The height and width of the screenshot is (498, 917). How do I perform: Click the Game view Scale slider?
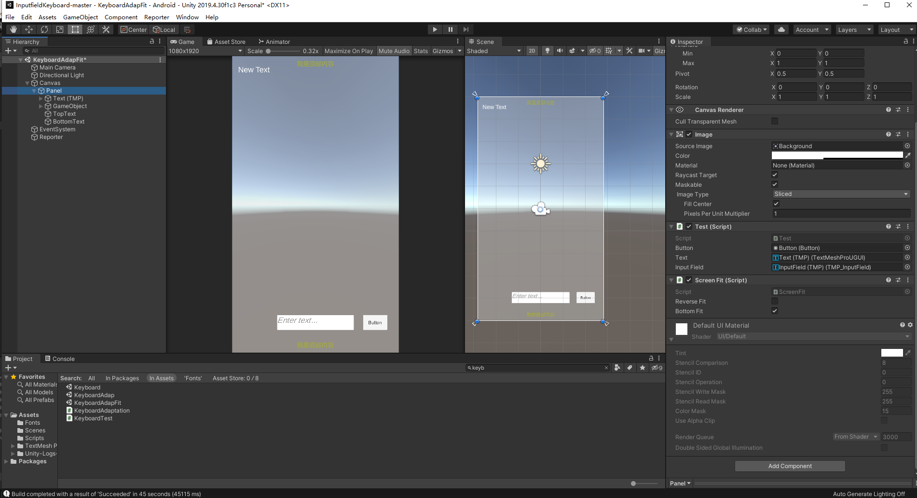283,51
